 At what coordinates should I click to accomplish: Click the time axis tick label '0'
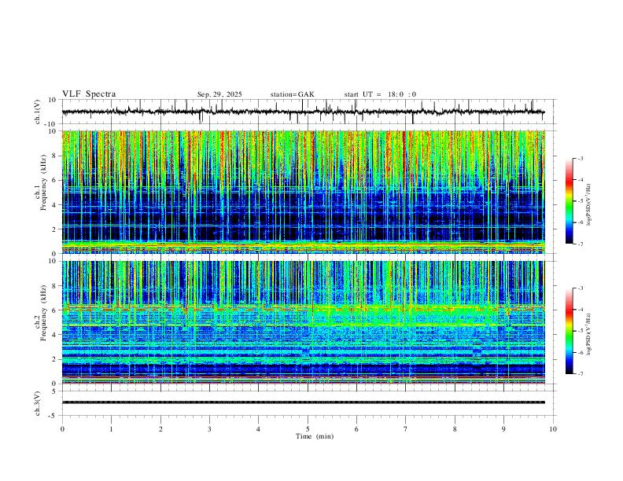pyautogui.click(x=62, y=429)
